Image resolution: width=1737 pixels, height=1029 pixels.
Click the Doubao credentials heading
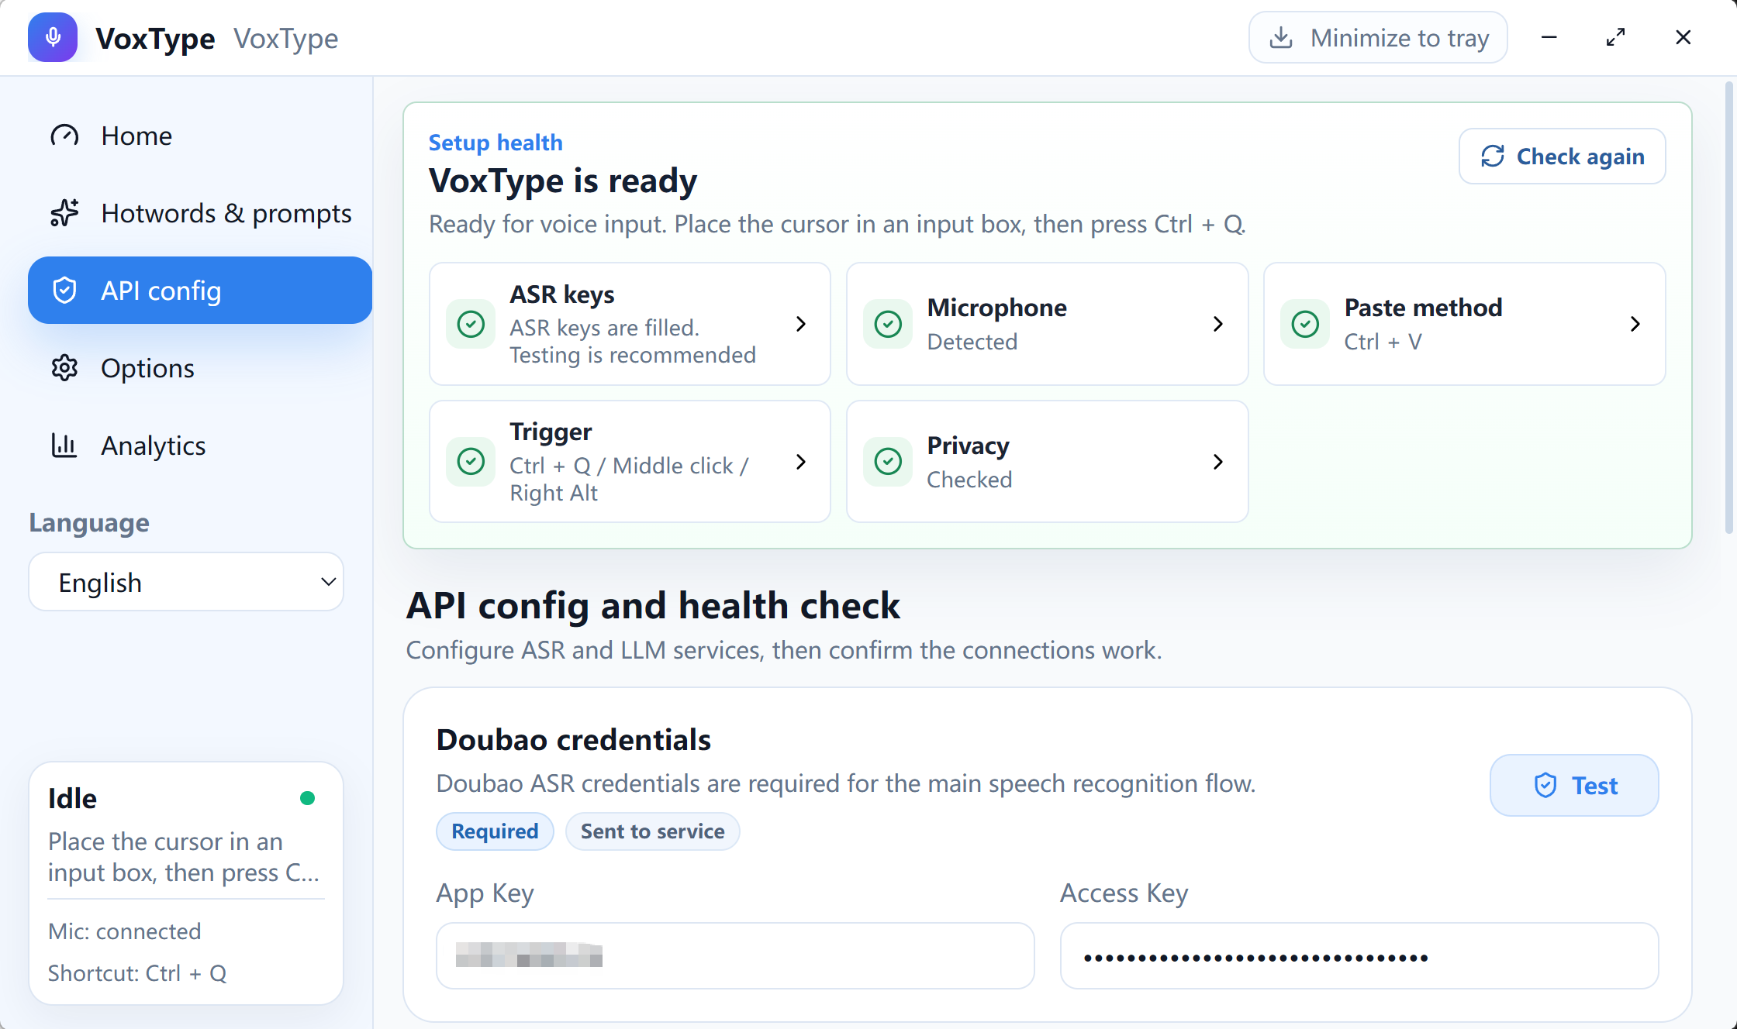[573, 740]
